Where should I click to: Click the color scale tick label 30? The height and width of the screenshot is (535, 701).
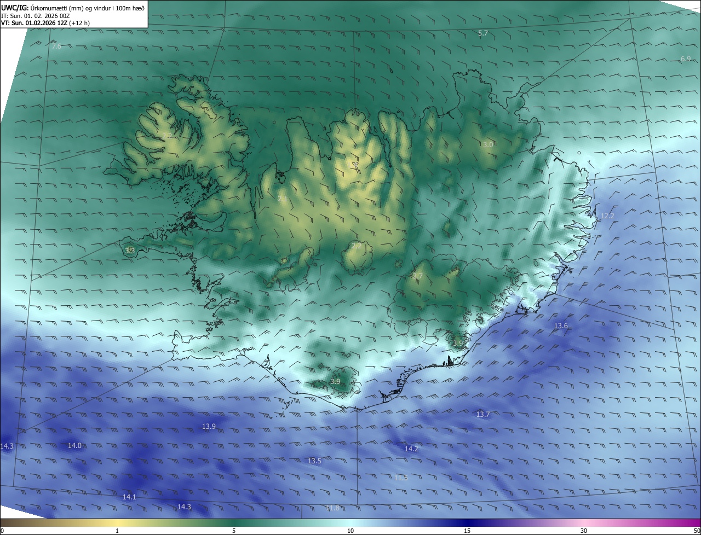click(x=584, y=531)
